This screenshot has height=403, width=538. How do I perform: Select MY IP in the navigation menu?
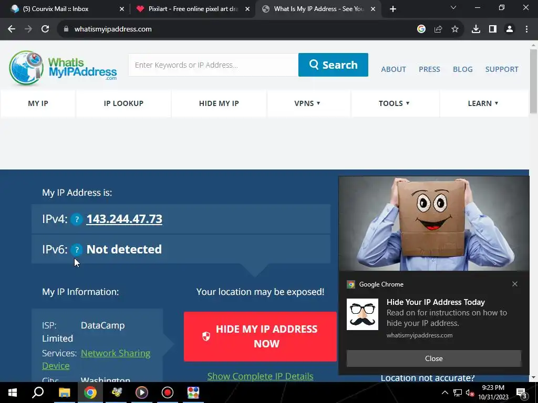[x=38, y=103]
